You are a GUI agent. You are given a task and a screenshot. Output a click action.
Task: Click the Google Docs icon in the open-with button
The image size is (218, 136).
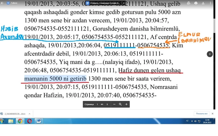(x=88, y=3)
